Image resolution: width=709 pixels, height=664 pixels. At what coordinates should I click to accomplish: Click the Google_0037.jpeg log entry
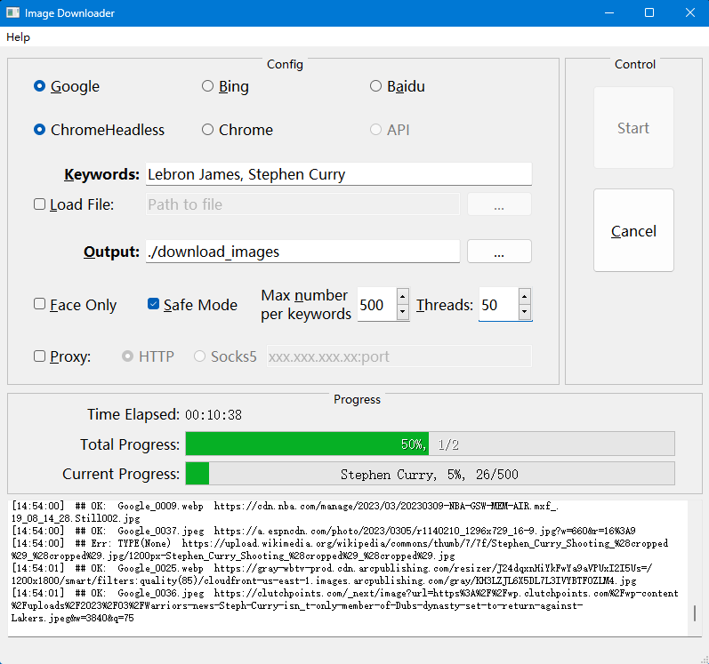pos(324,531)
